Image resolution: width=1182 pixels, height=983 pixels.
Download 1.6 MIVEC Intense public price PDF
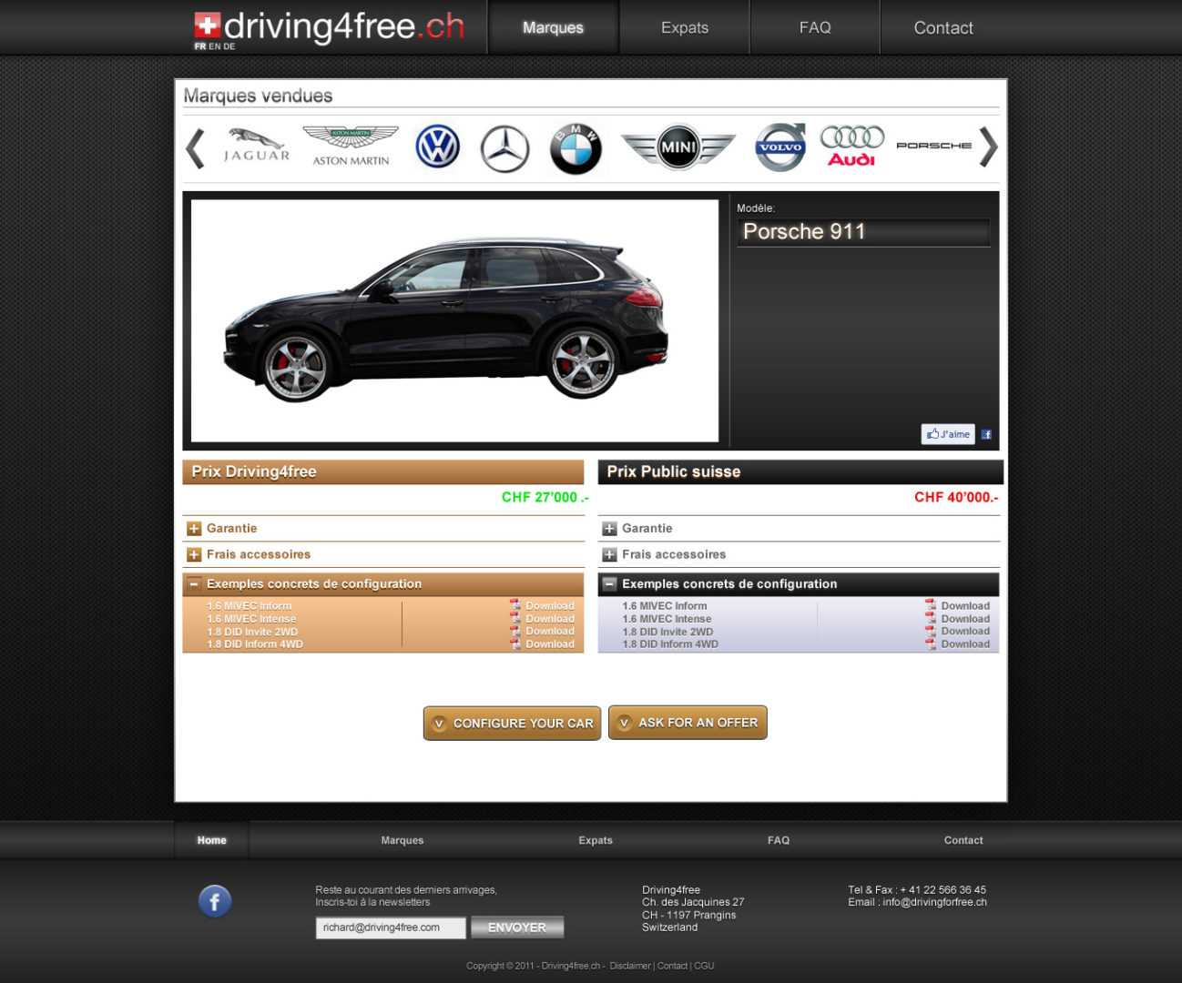[x=957, y=618]
